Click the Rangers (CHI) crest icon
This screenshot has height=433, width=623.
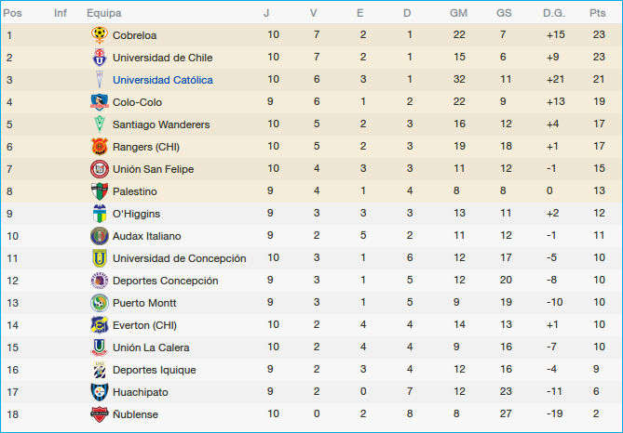99,147
